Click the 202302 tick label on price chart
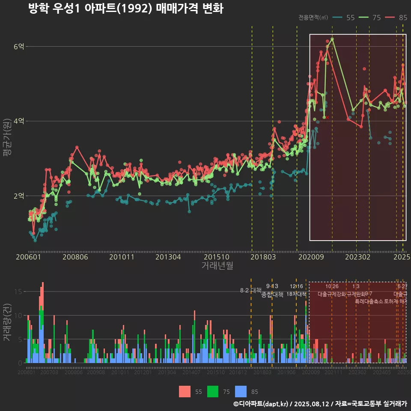Viewport: 411px width, 411px height. pyautogui.click(x=358, y=257)
